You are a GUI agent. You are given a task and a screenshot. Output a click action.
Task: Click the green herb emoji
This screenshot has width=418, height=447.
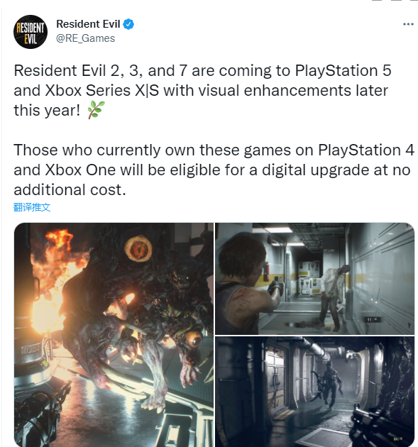97,110
